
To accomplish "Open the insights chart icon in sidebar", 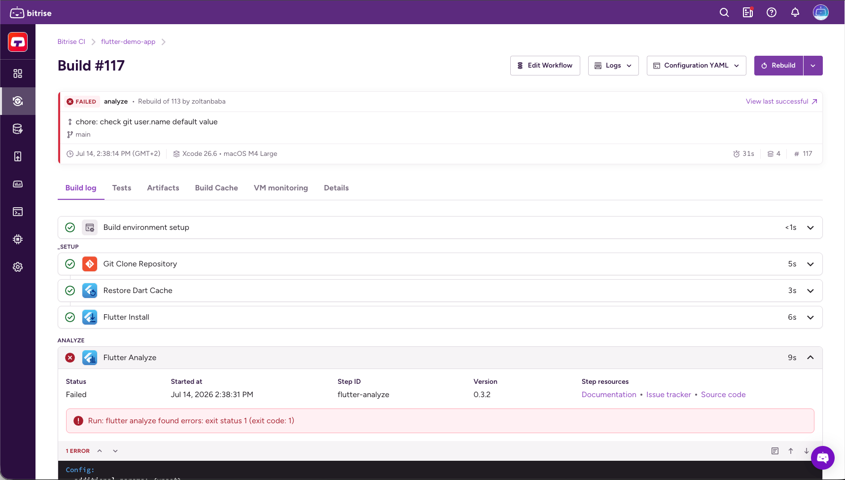I will point(18,184).
